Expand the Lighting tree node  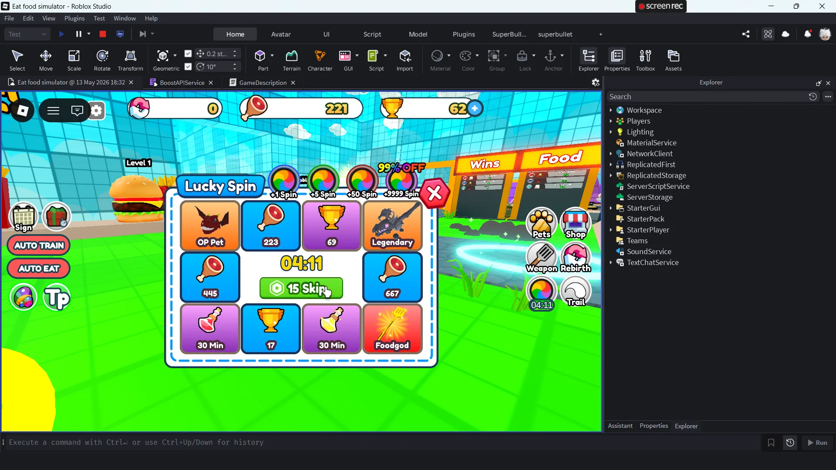point(611,132)
